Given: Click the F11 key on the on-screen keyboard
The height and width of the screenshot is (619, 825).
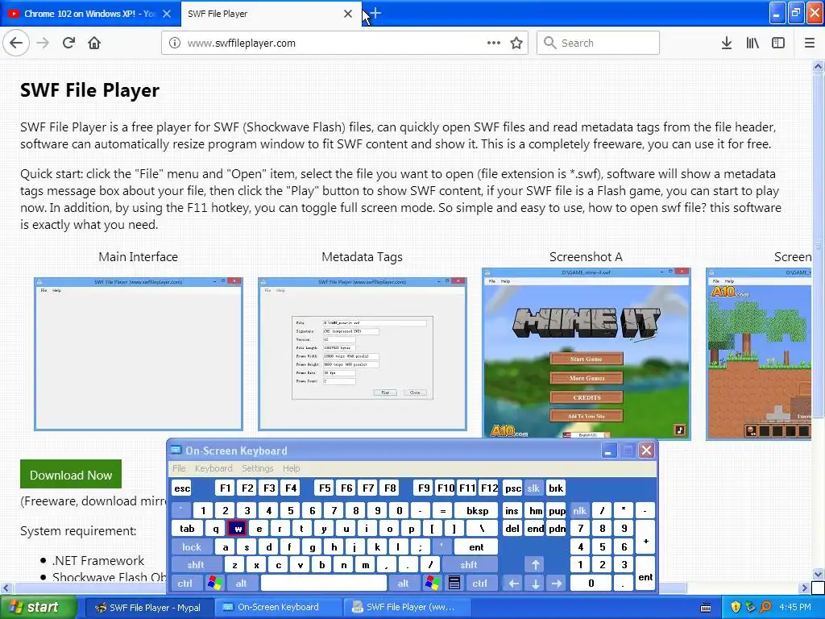Looking at the screenshot, I should [x=467, y=488].
